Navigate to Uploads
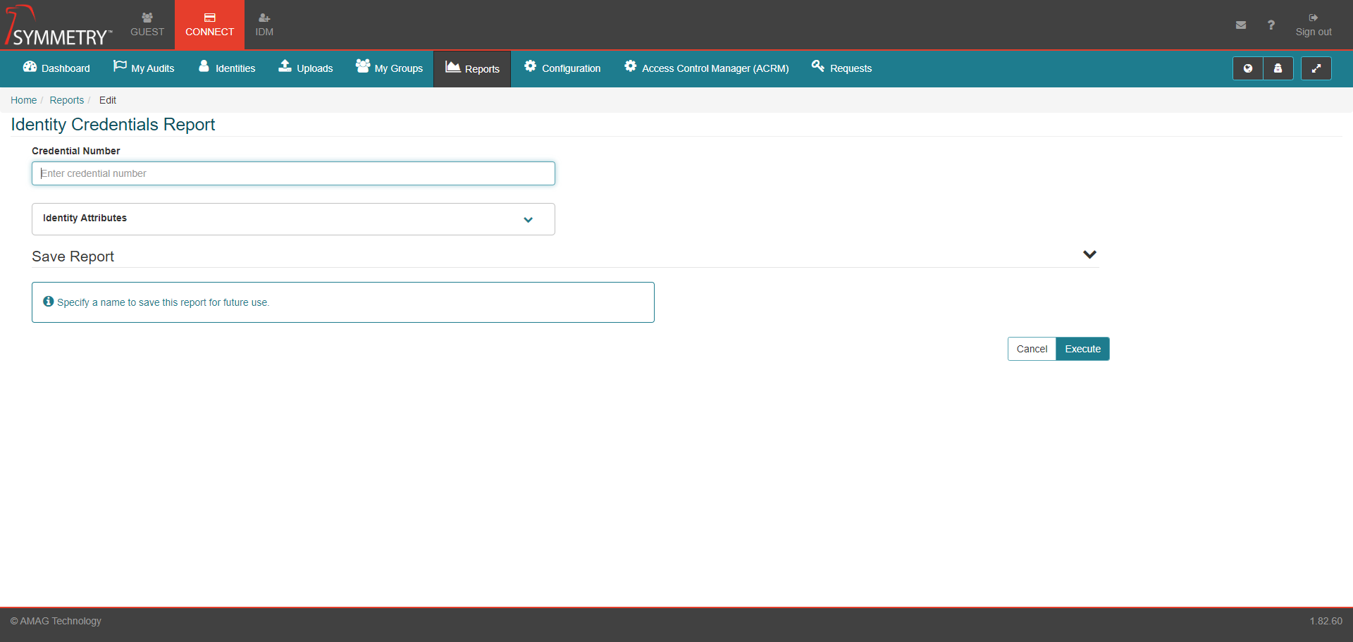The height and width of the screenshot is (642, 1353). [x=305, y=68]
